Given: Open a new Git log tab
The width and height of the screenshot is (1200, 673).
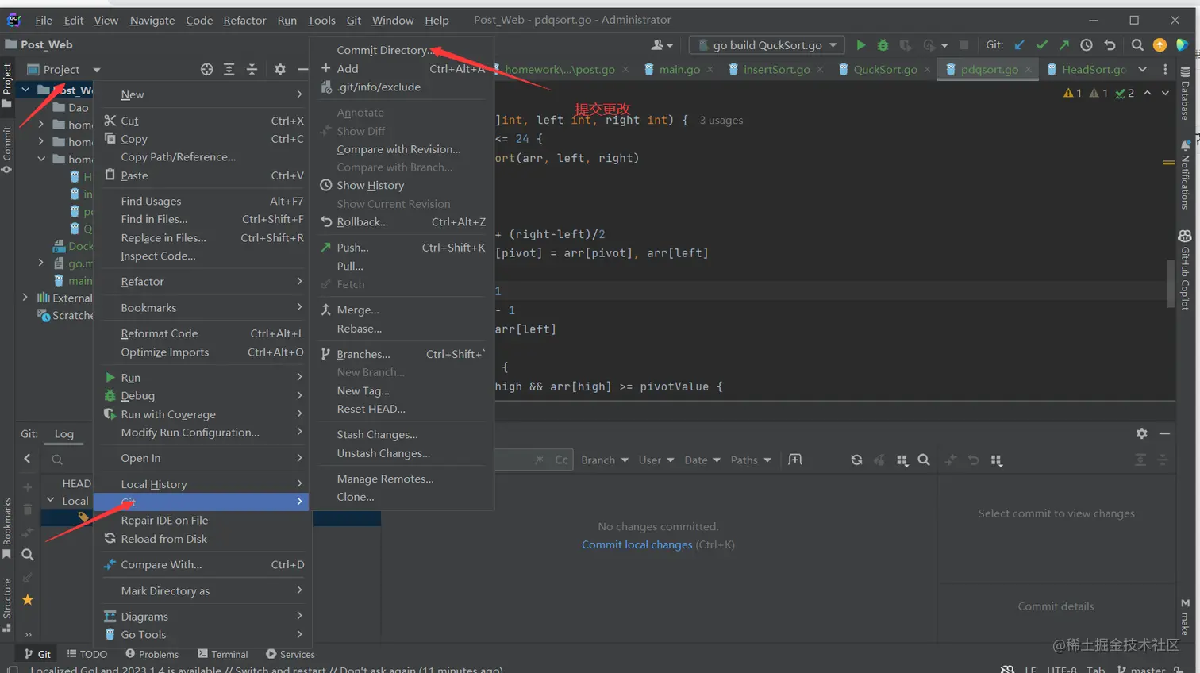Looking at the screenshot, I should click(x=794, y=460).
